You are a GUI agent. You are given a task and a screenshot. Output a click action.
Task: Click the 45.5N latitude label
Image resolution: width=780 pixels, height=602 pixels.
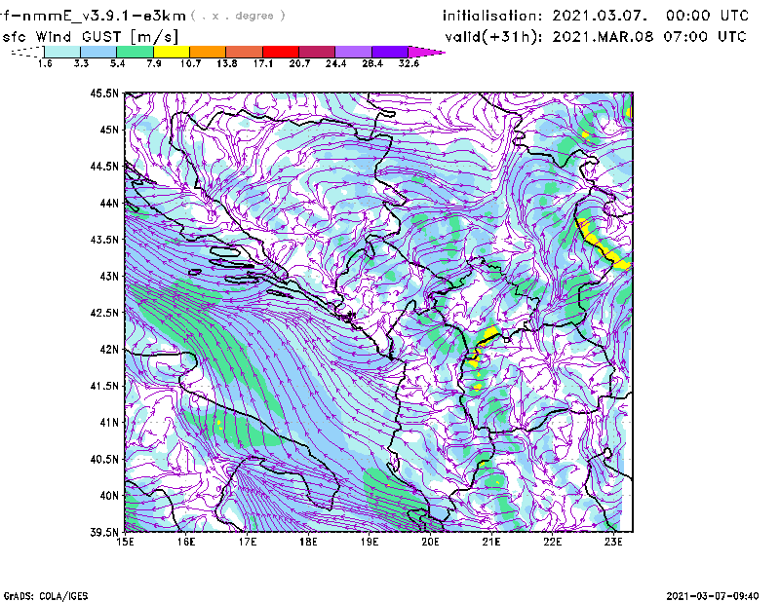click(x=104, y=93)
